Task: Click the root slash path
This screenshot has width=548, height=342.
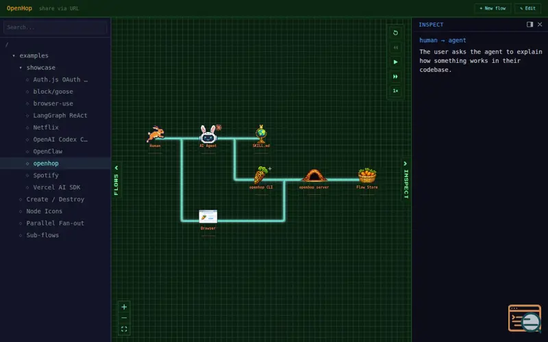Action: coord(7,44)
